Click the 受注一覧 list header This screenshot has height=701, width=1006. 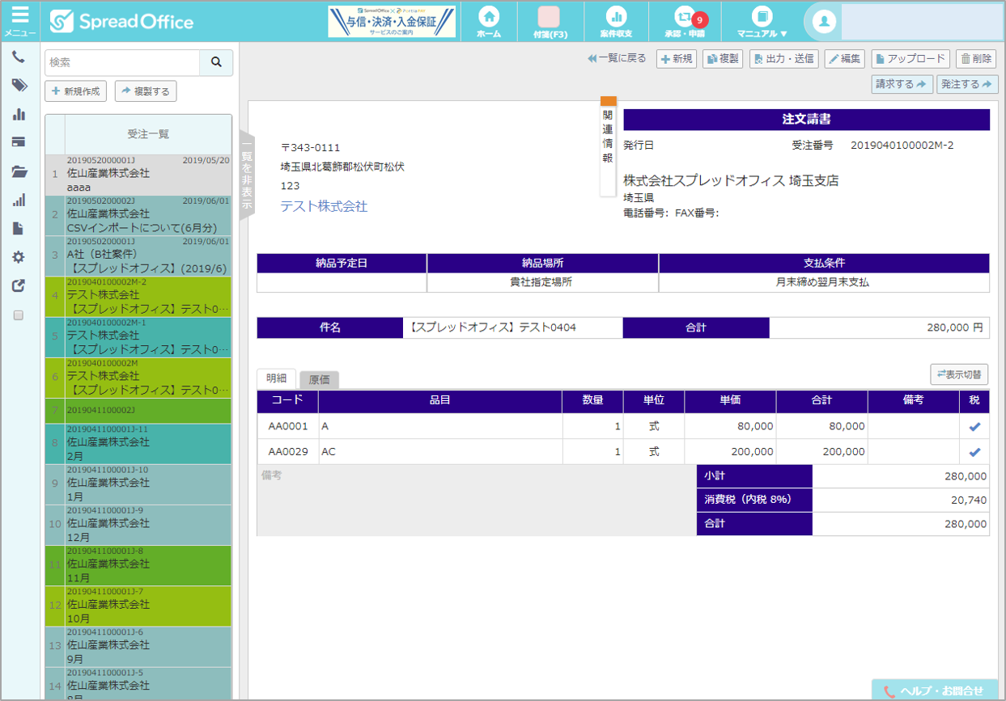pos(148,134)
